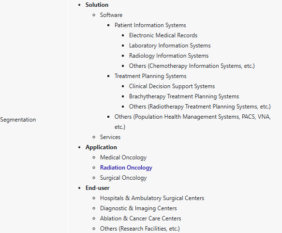This screenshot has height=233, width=282.
Task: Select Others Chemotherapy Information Systems entry
Action: 192,66
